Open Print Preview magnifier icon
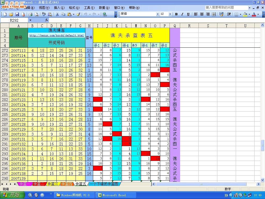The image size is (265, 199). click(x=36, y=15)
